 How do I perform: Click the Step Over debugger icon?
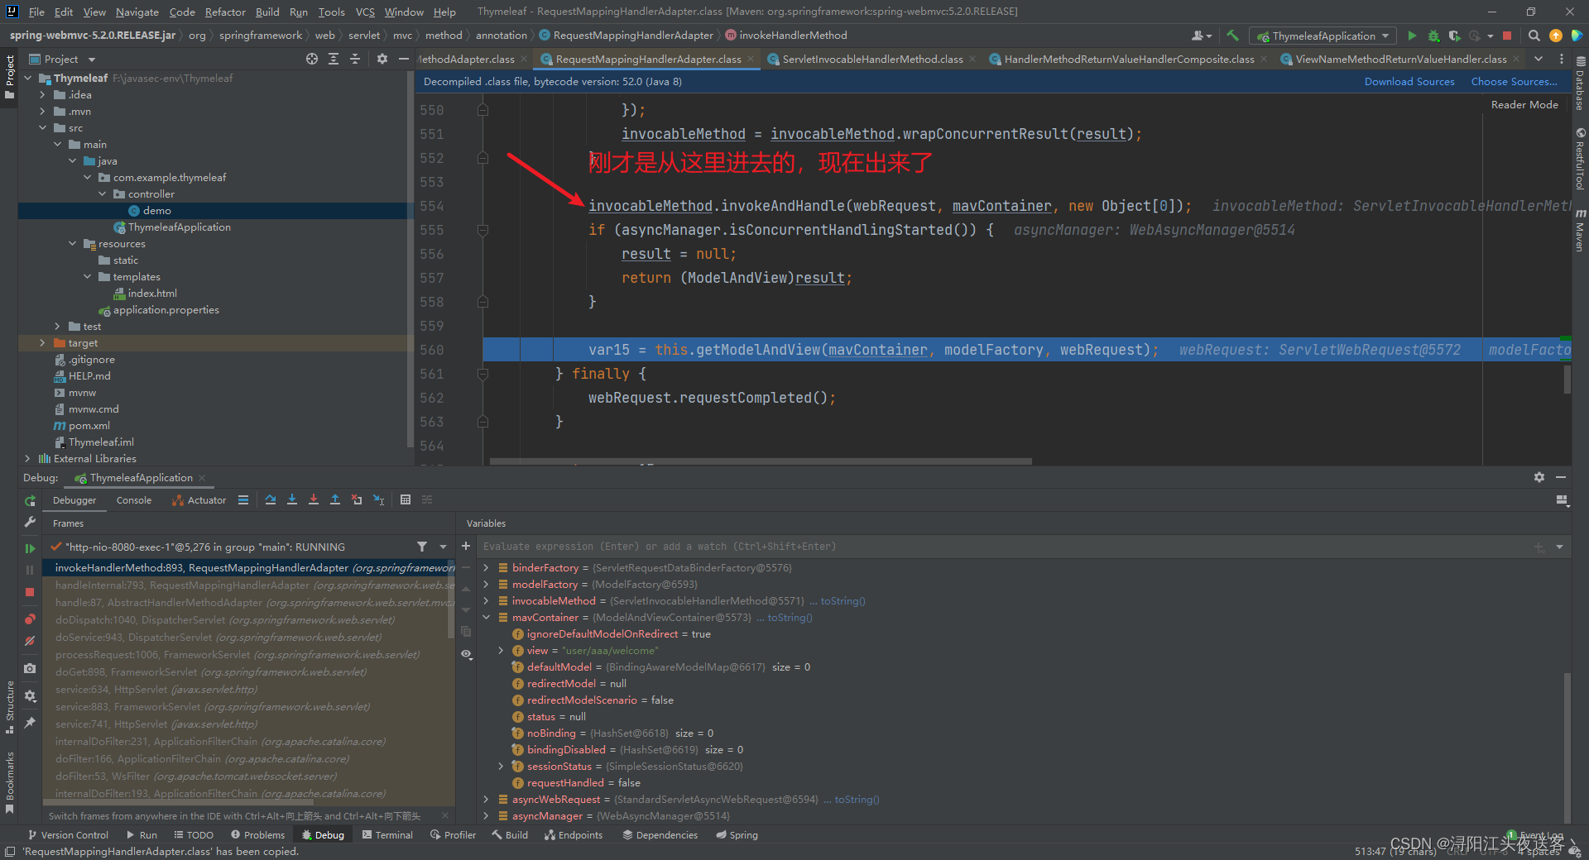click(x=271, y=499)
